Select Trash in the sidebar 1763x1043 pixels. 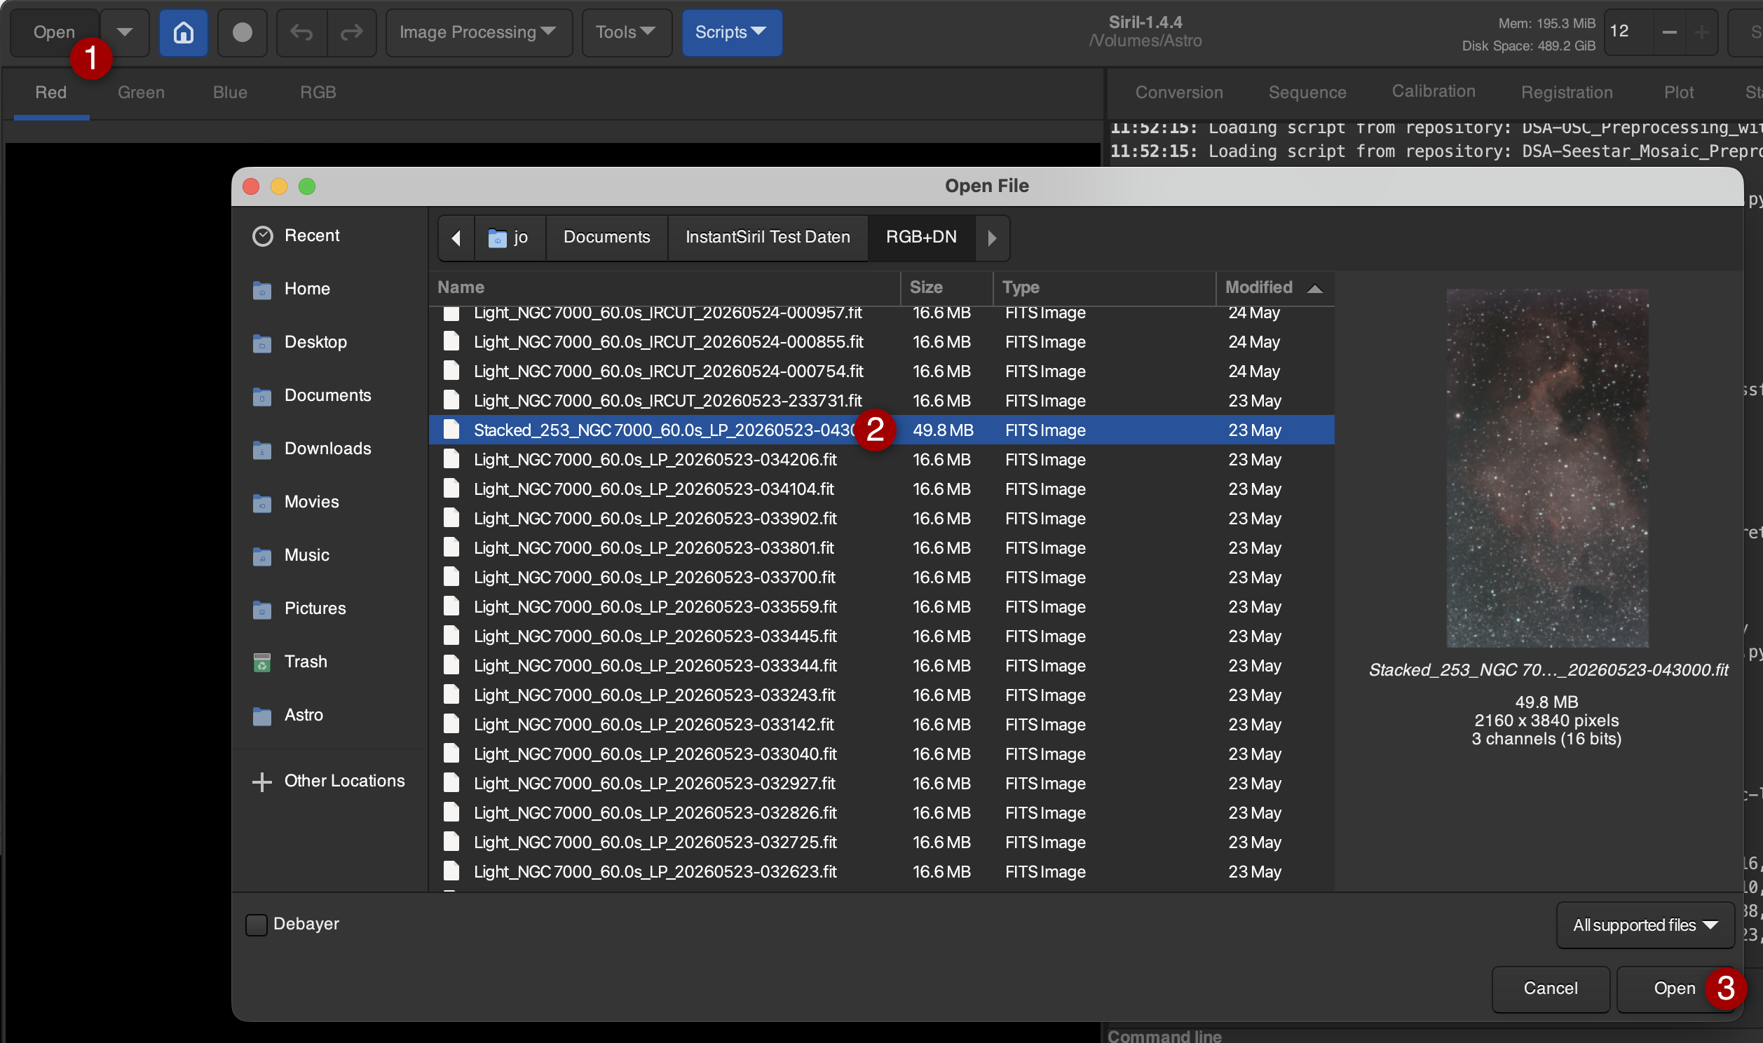tap(330, 662)
